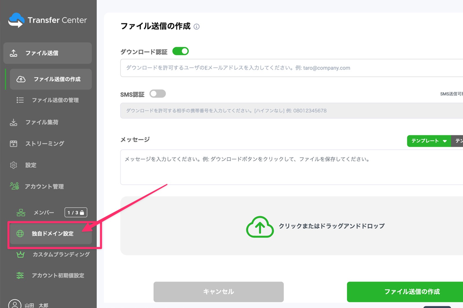
Task: Expand the アカウント管理 sidebar section
Action: (44, 186)
